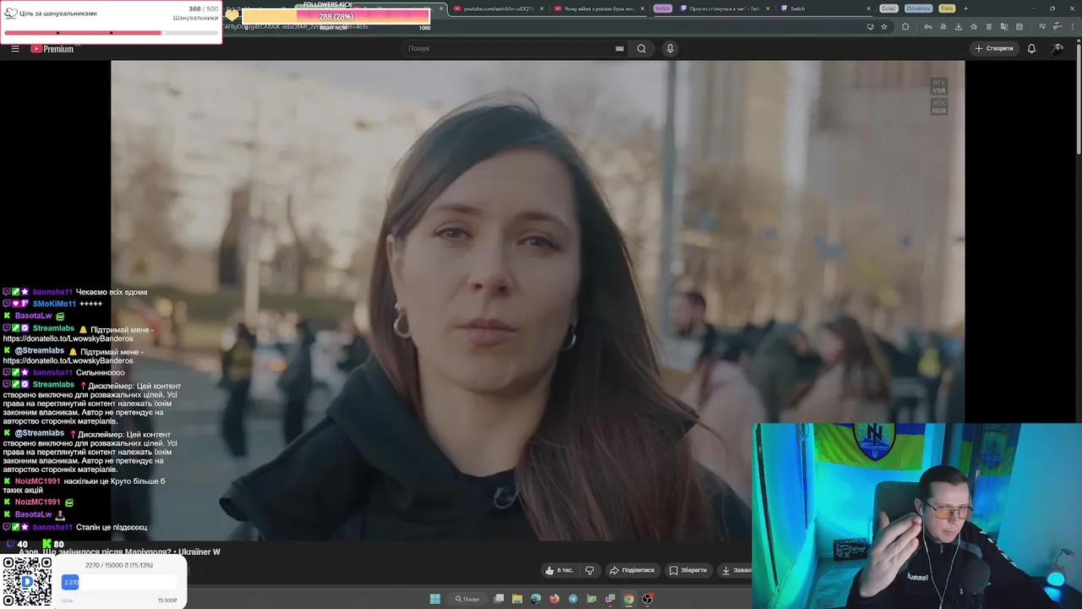Screen dimensions: 1082x609
Task: Click the magnifier search button
Action: 642,48
